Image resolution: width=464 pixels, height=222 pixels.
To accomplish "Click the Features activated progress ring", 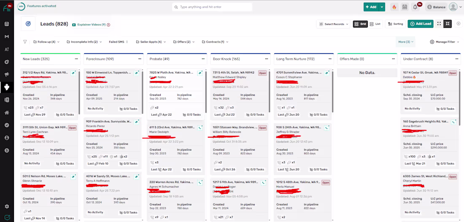I will pyautogui.click(x=21, y=6).
